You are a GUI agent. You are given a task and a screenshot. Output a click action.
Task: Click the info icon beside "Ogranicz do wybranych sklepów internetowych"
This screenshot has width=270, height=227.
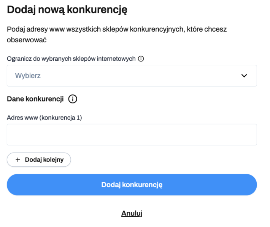141,59
